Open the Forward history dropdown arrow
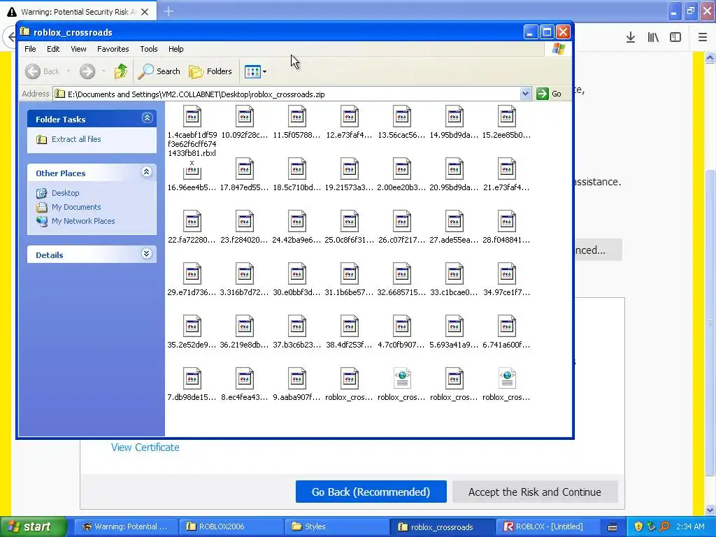 click(103, 71)
